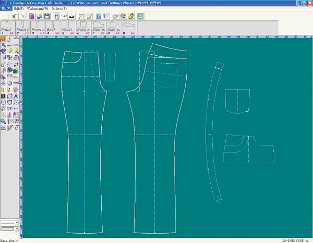This screenshot has height=243, width=313.
Task: Select the button placement tool
Action: pos(9,83)
